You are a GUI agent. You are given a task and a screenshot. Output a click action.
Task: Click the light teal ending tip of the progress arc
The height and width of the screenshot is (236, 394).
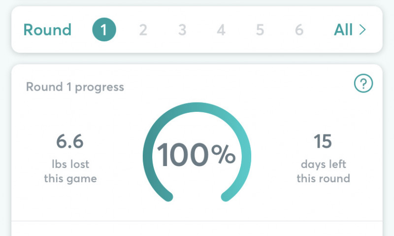pos(226,197)
